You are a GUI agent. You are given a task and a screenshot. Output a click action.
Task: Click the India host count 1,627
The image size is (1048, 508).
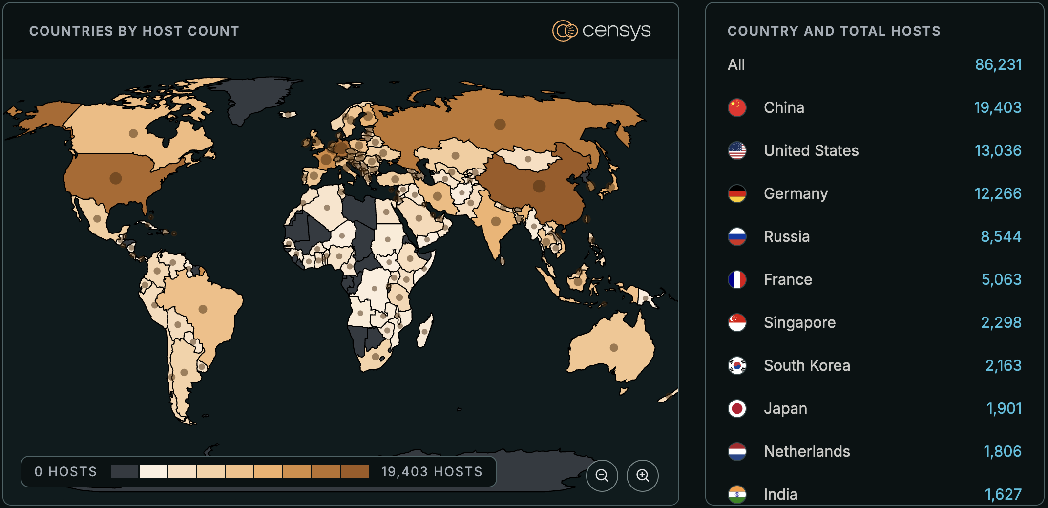[1003, 494]
